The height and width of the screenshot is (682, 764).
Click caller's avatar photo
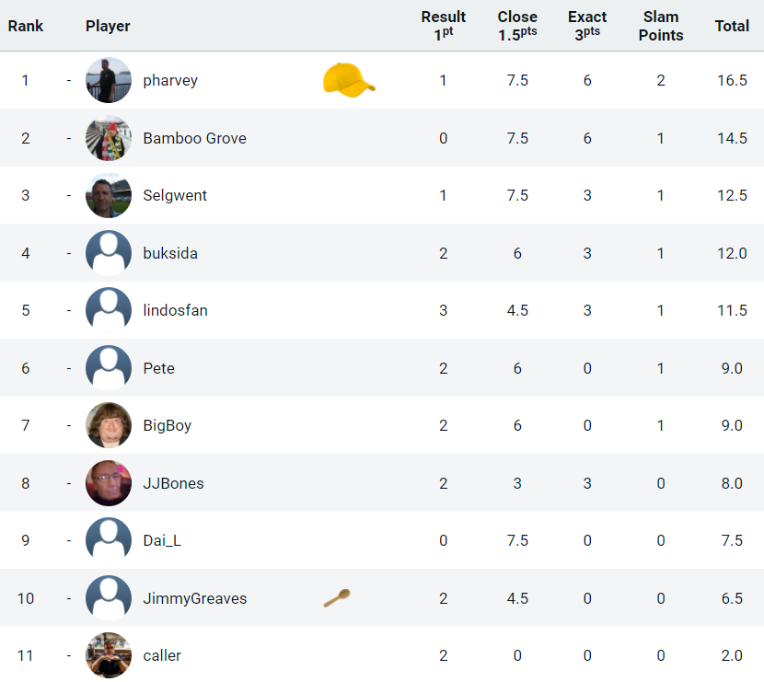pos(109,655)
